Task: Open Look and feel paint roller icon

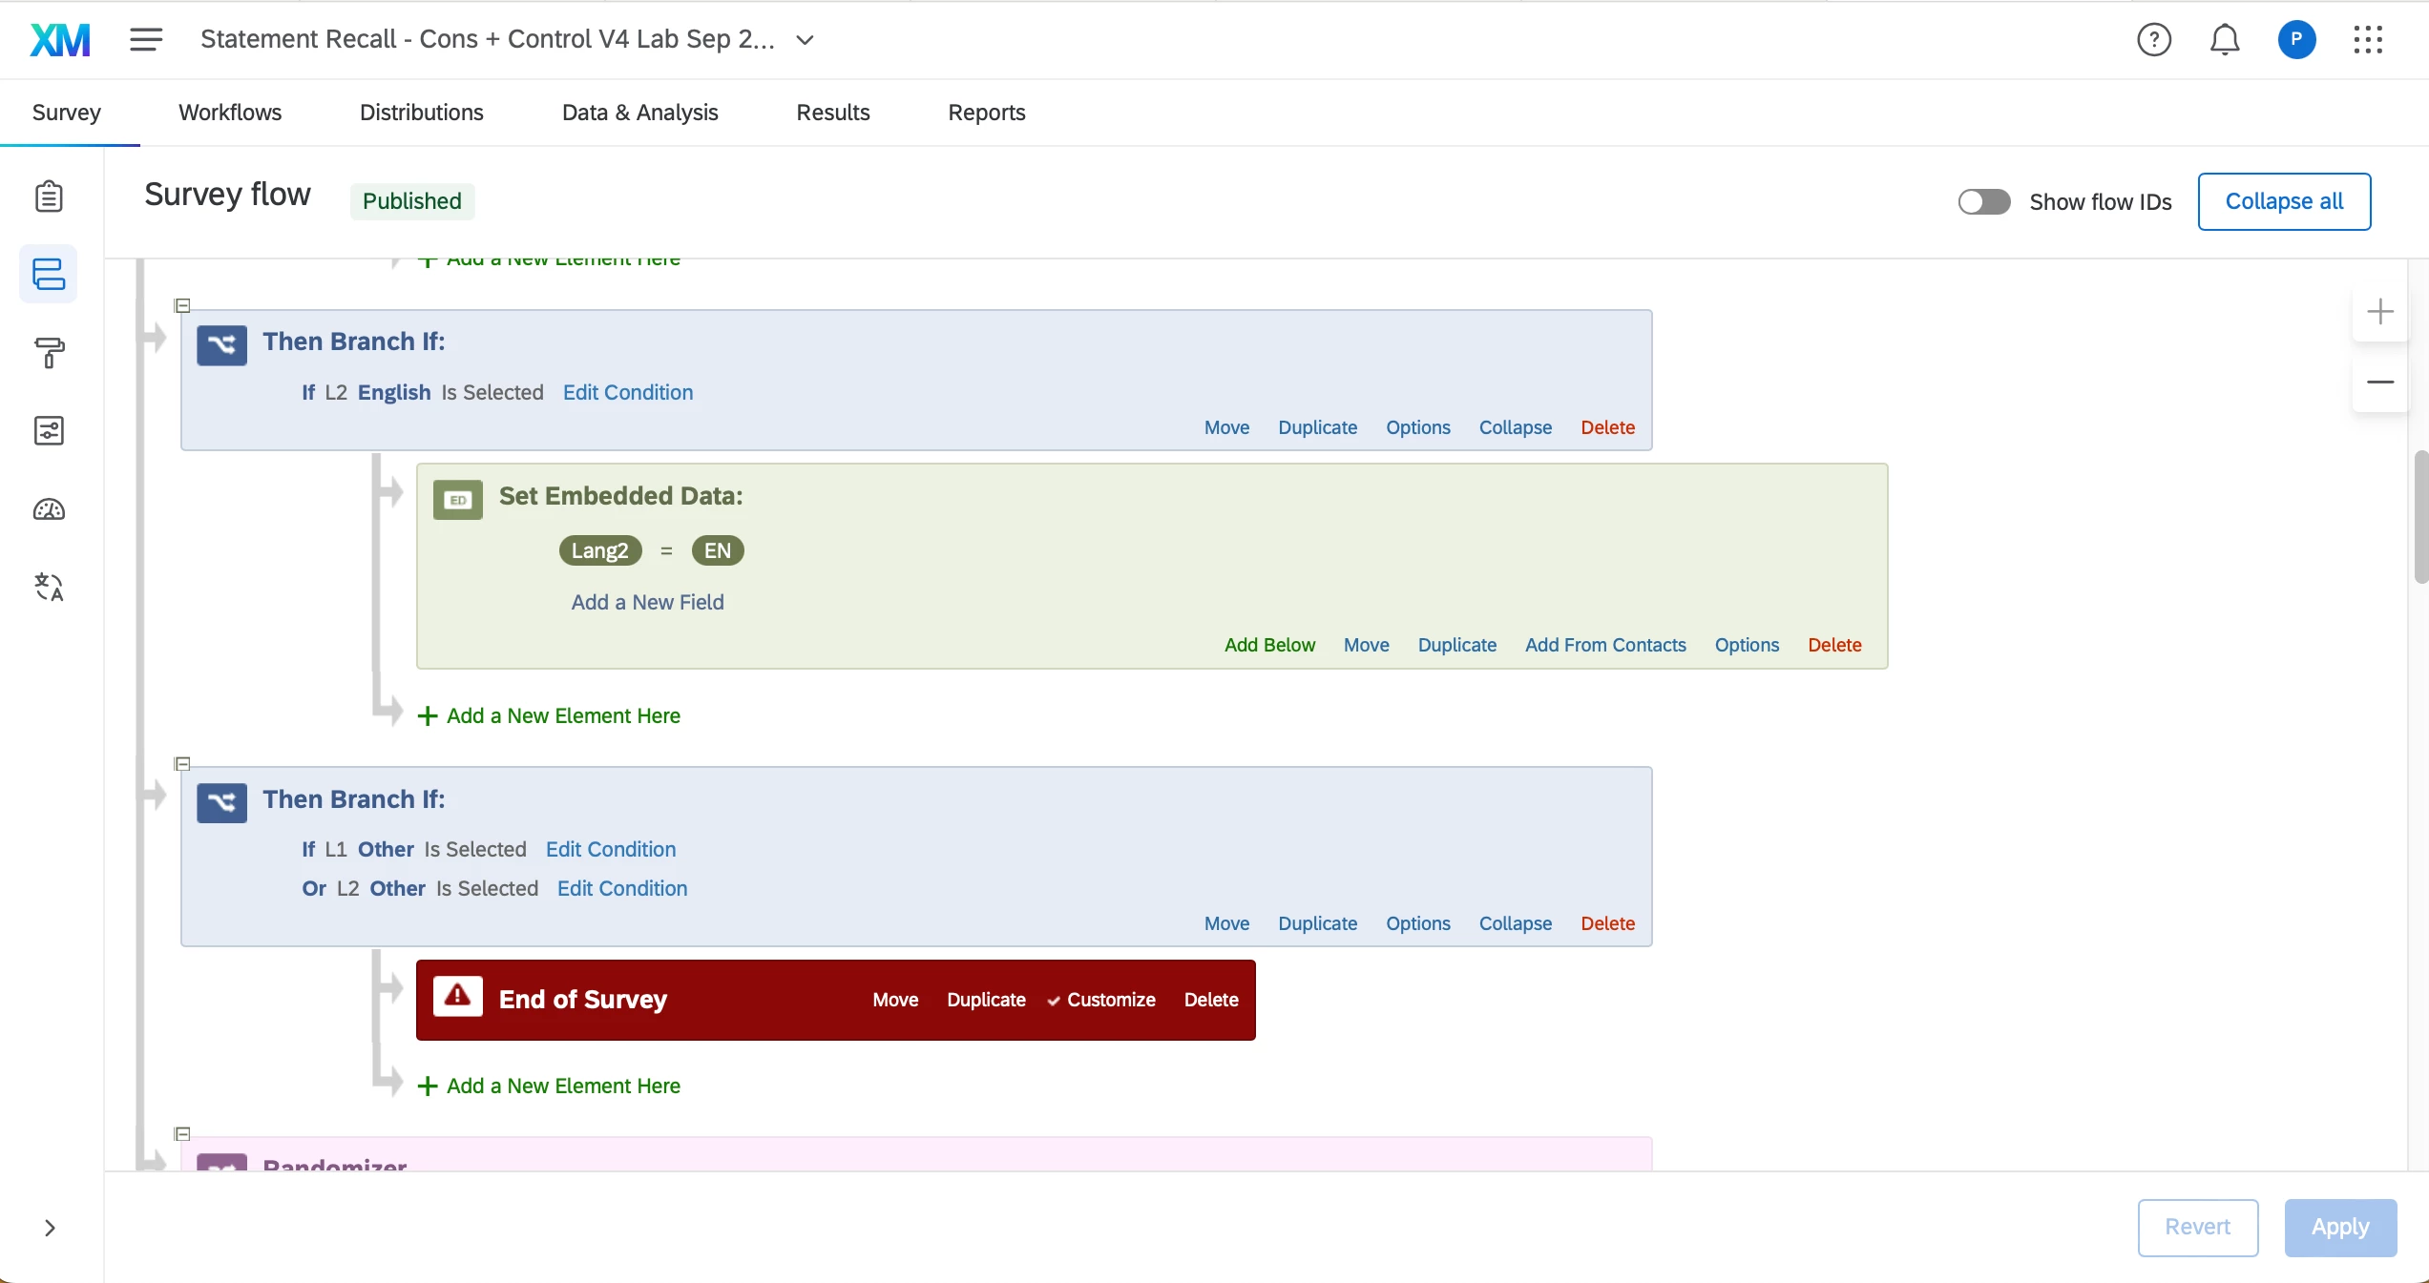Action: point(49,352)
